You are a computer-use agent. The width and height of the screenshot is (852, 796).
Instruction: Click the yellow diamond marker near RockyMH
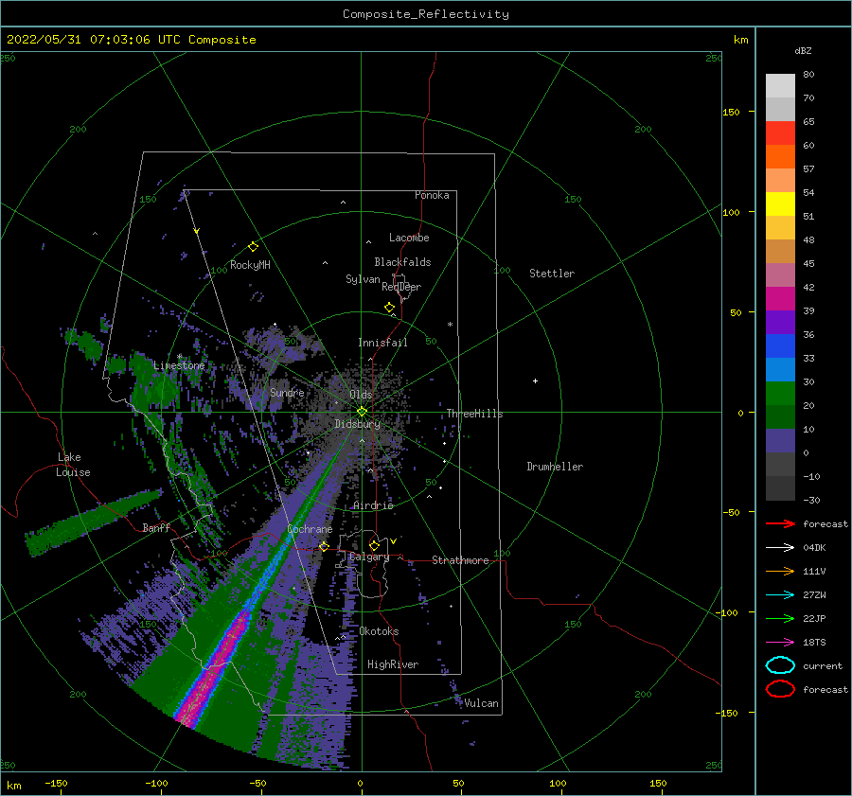coord(253,247)
